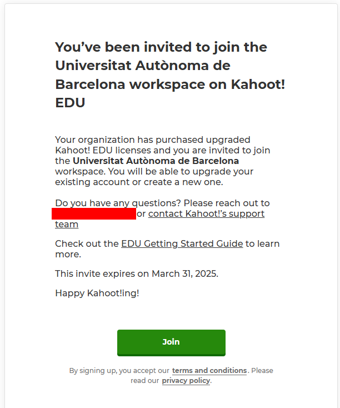Click the red redacted email block

(94, 213)
